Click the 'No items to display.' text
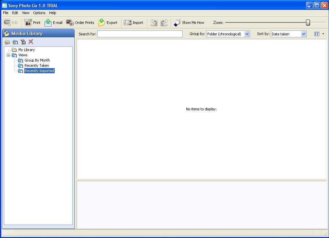This screenshot has height=238, width=329. (x=201, y=109)
